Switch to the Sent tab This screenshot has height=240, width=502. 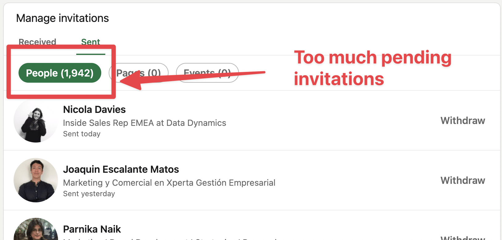tap(90, 42)
